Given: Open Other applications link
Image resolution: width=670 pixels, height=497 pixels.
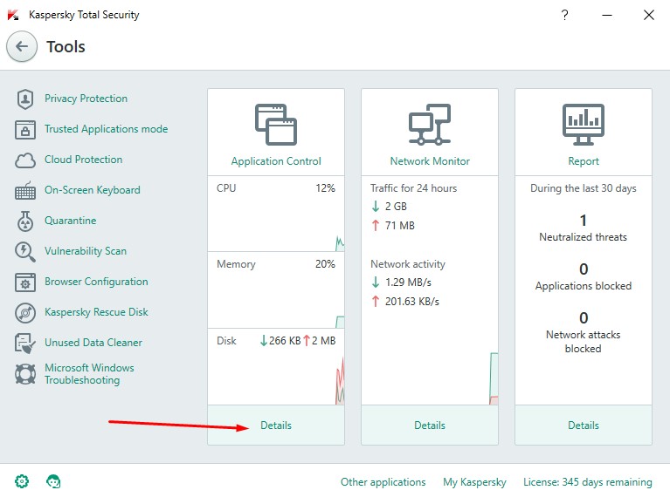Looking at the screenshot, I should [x=383, y=482].
